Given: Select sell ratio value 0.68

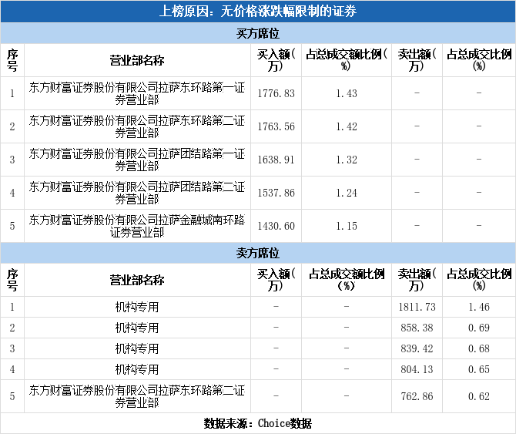Looking at the screenshot, I should (x=479, y=348).
